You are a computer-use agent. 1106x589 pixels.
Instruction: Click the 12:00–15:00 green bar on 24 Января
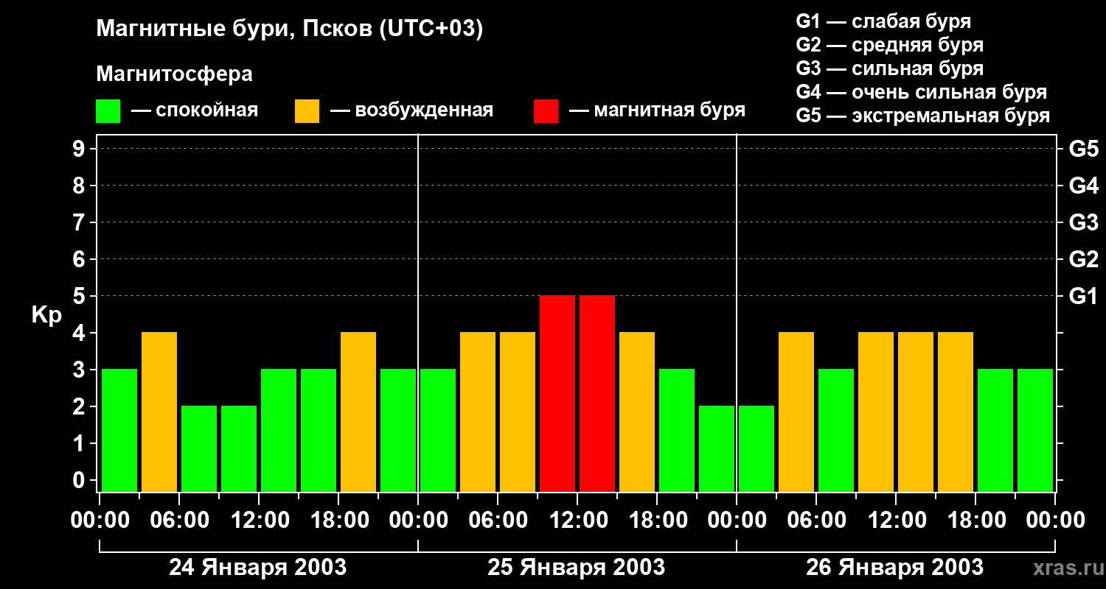(279, 430)
